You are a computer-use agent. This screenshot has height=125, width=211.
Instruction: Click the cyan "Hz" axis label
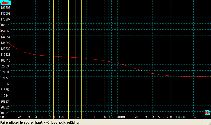click(207, 112)
